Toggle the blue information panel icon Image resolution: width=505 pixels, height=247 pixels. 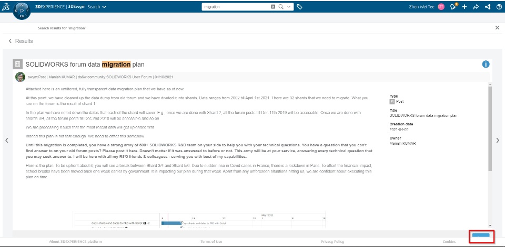tap(486, 64)
